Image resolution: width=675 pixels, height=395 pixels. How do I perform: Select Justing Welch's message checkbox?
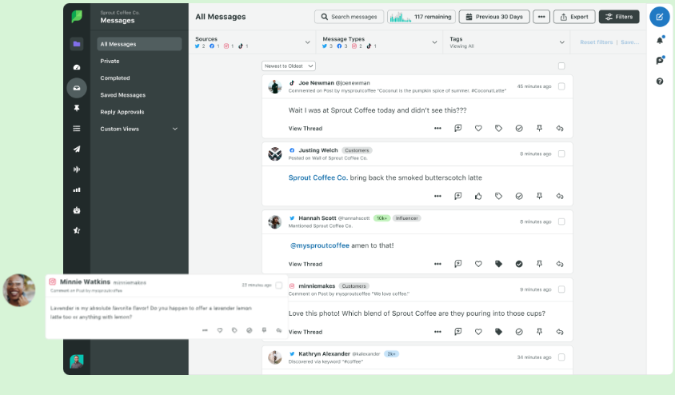pyautogui.click(x=561, y=154)
